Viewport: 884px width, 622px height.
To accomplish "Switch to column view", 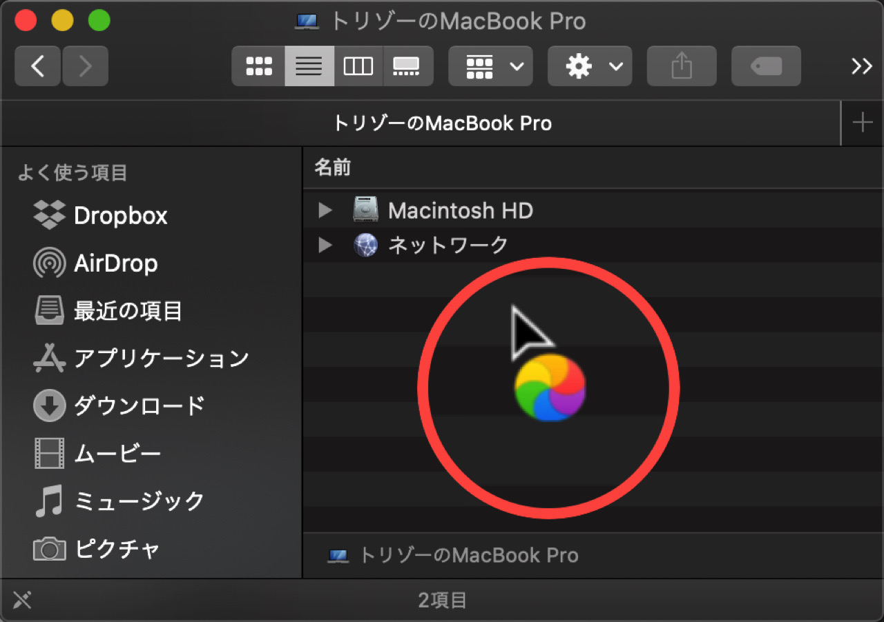I will pyautogui.click(x=358, y=66).
